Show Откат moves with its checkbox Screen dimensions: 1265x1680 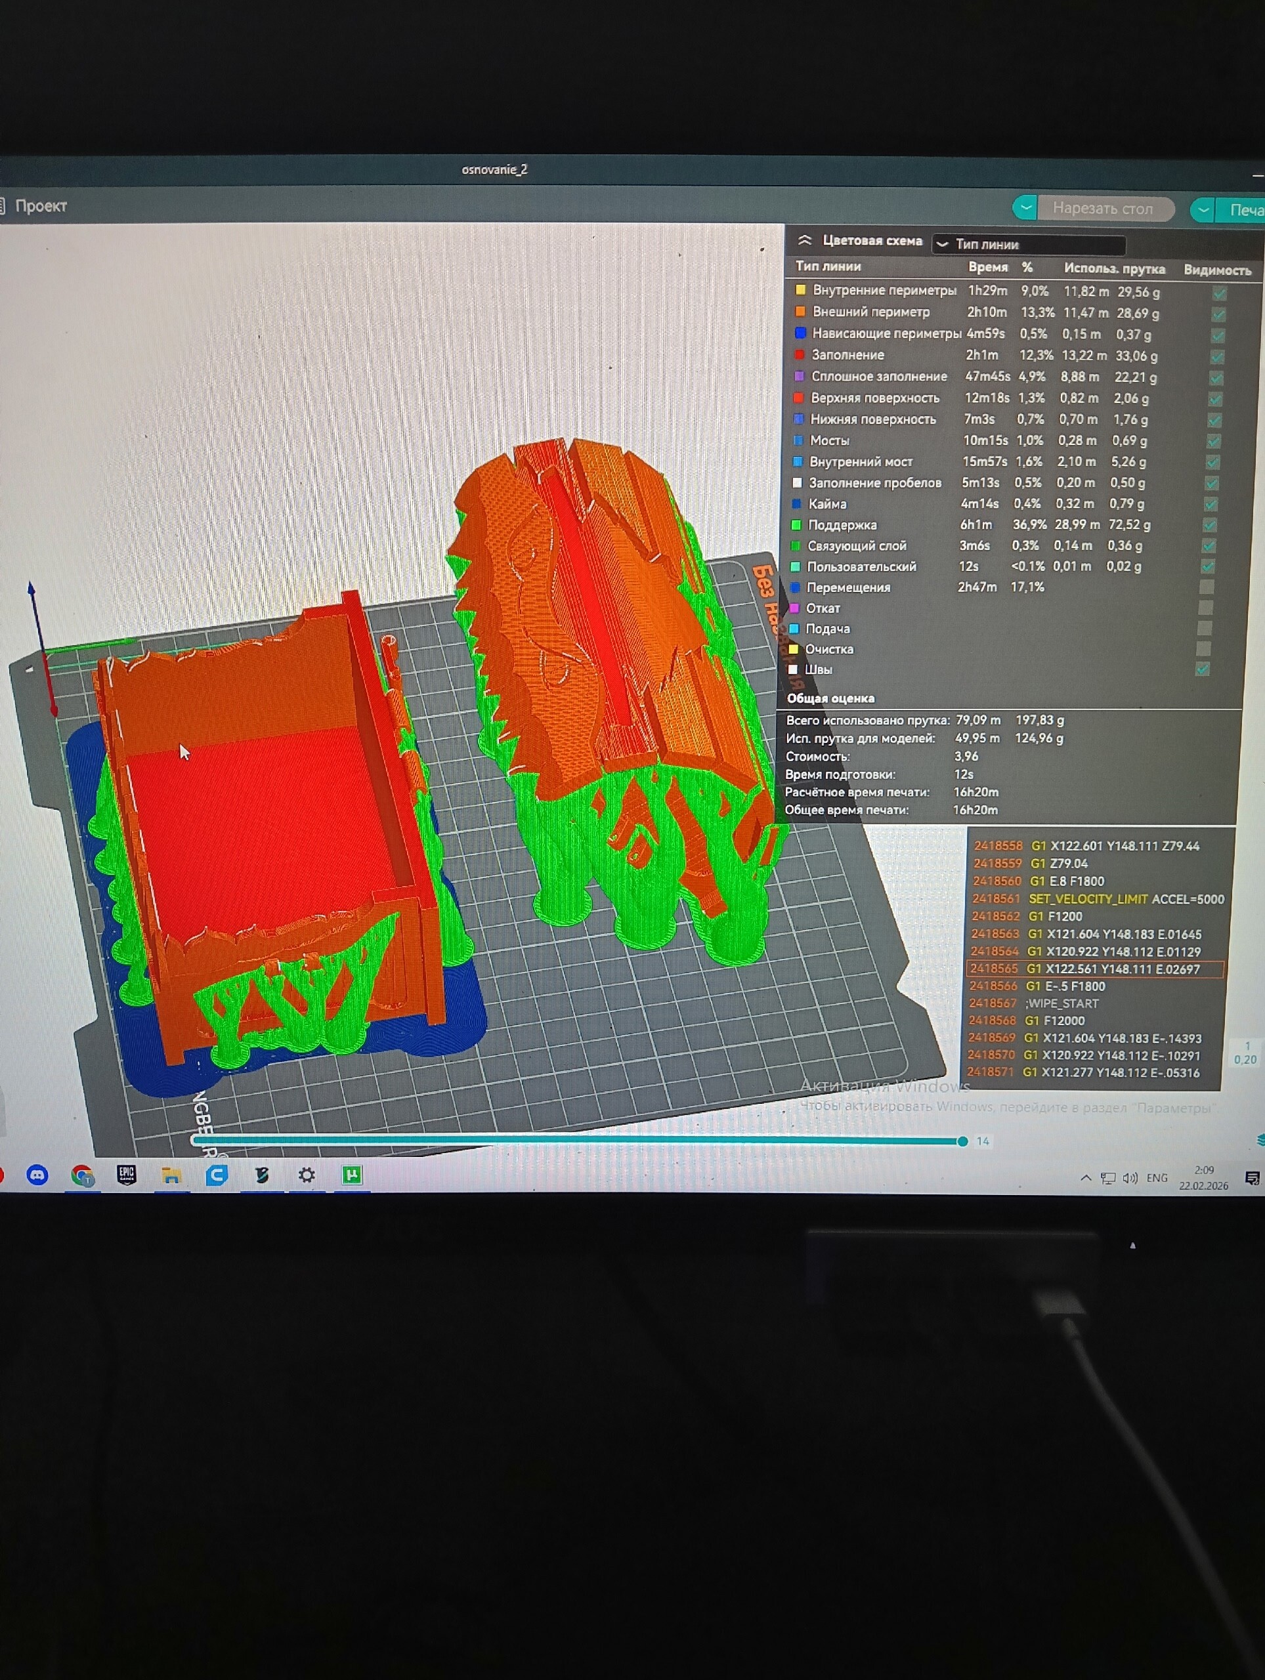click(1205, 608)
